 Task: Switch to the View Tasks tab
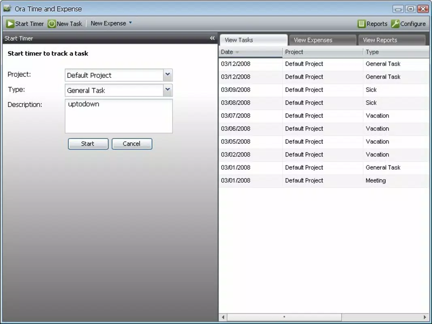(x=253, y=40)
